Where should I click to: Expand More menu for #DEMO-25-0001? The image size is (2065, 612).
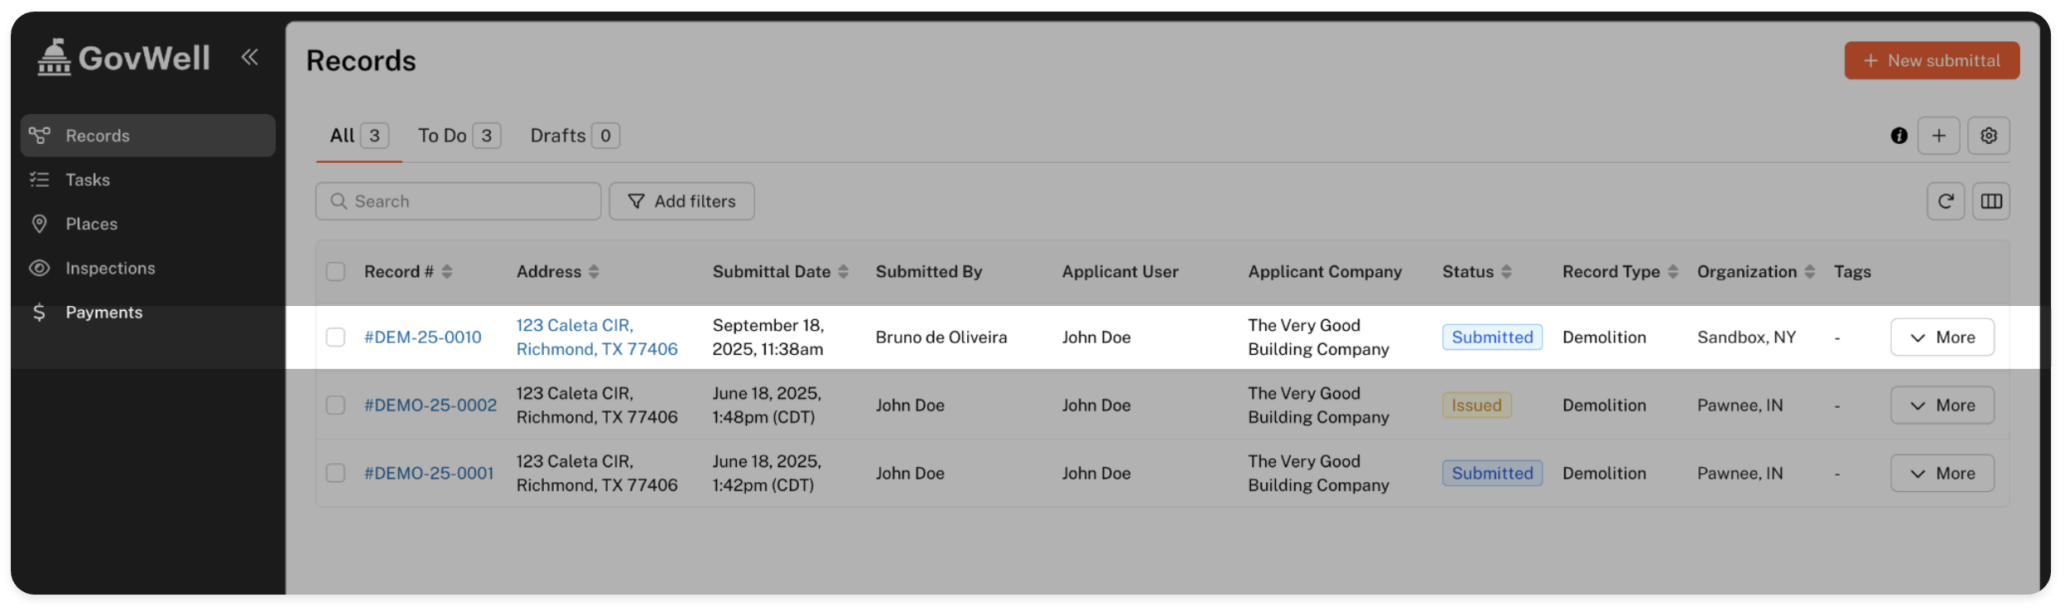(1942, 473)
